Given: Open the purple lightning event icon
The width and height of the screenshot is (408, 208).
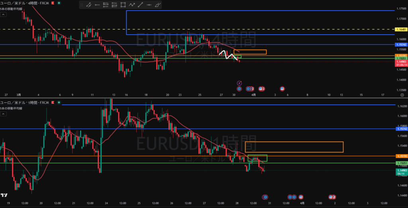Looking at the screenshot, I should [x=239, y=83].
